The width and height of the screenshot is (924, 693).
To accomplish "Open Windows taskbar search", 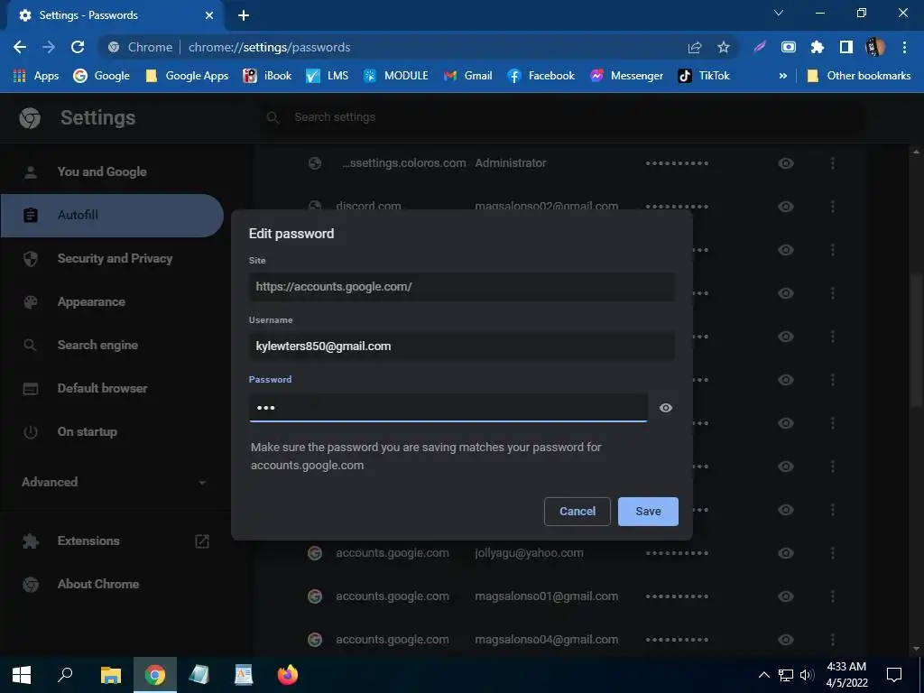I will (65, 675).
